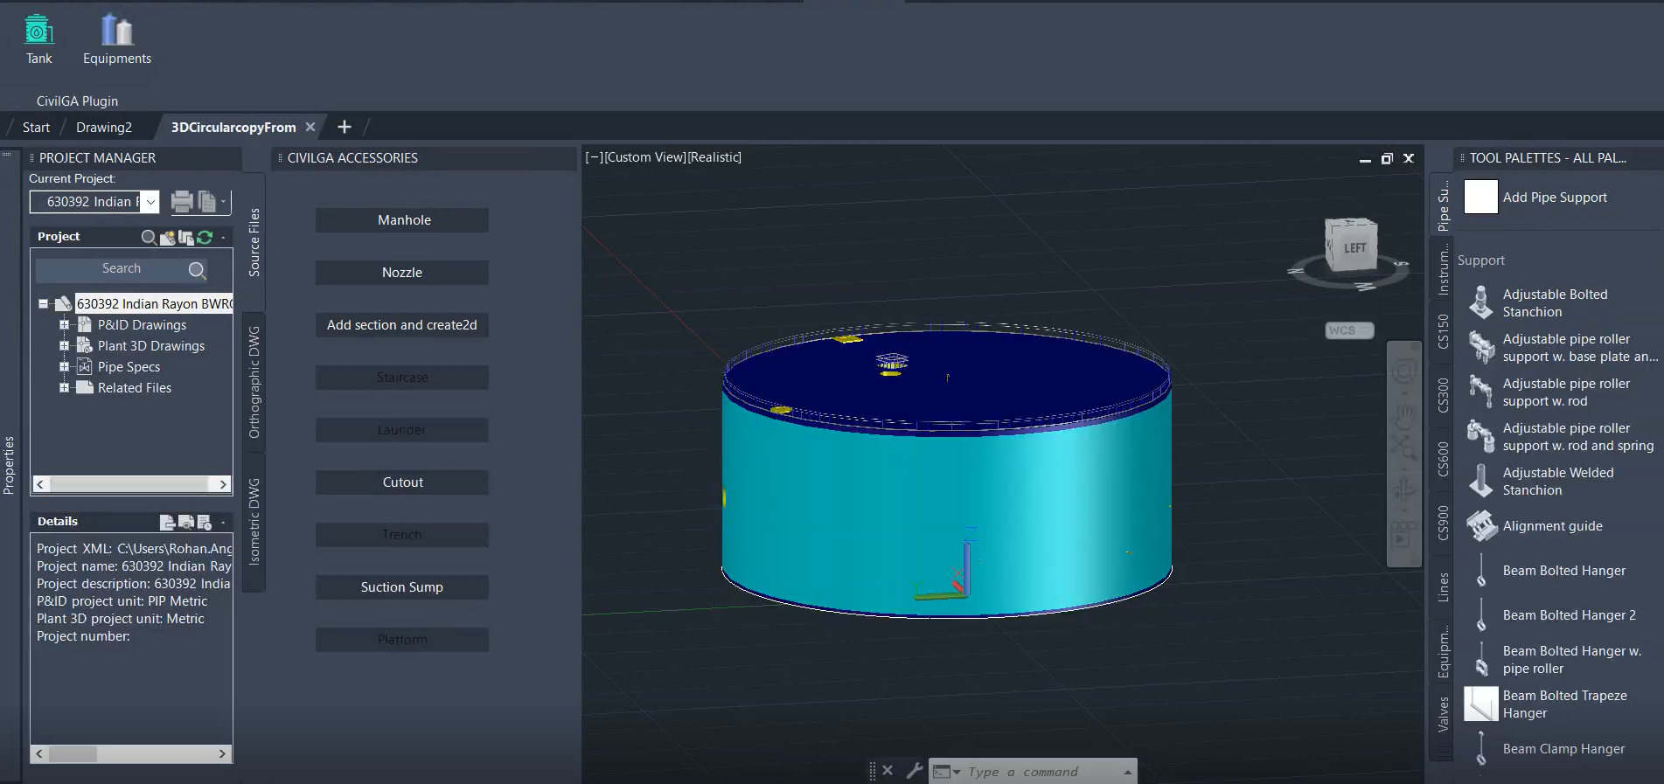Click the Beam Bolted Trapeze Hanger tool
Viewport: 1664px width, 784px height.
(1564, 704)
